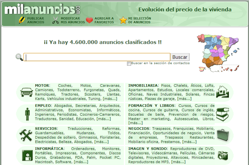Click the red heart favorites icon
Image resolution: width=249 pixels, height=165 pixels.
pyautogui.click(x=89, y=20)
